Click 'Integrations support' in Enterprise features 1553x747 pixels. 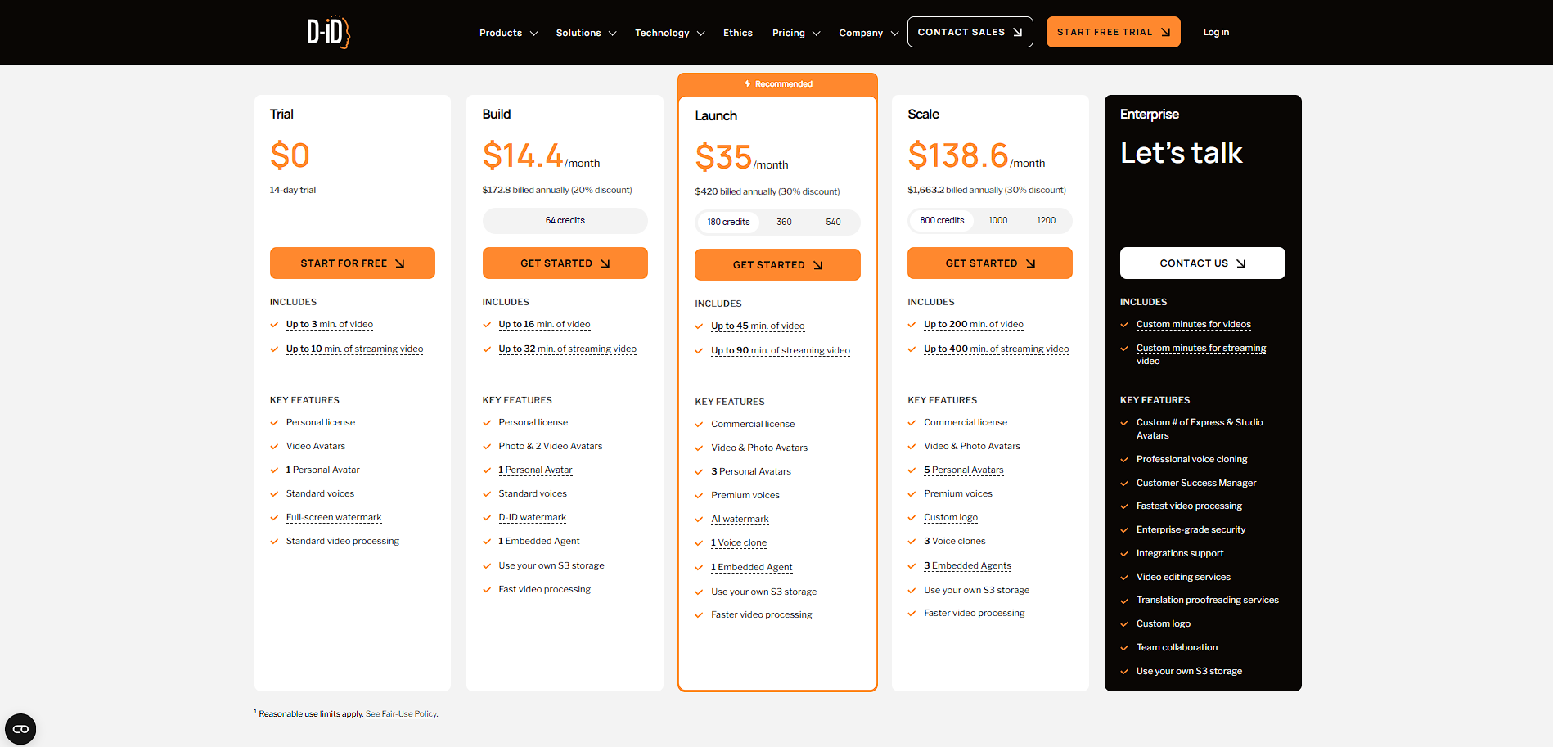tap(1180, 553)
